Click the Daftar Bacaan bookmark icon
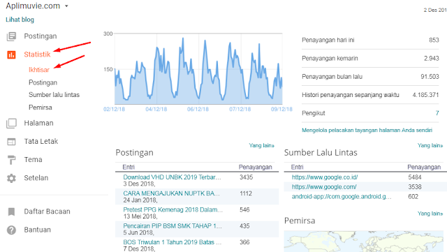 (11, 212)
